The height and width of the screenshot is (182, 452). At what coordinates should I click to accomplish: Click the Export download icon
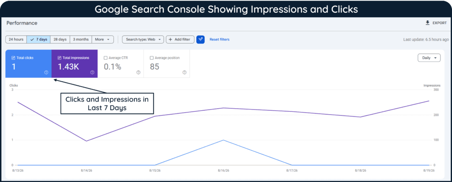point(427,23)
